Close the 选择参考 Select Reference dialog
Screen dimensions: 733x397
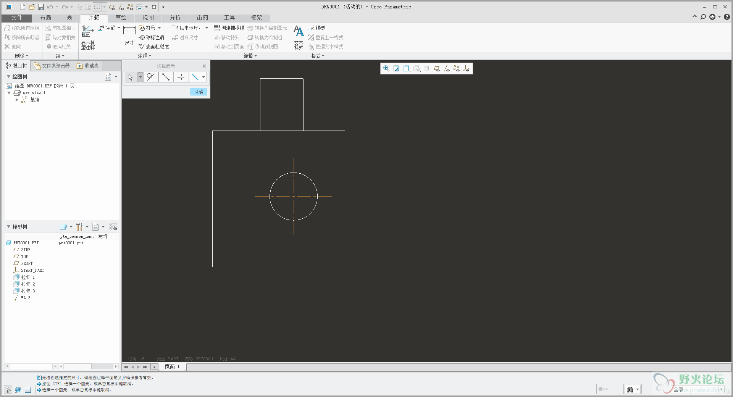204,66
